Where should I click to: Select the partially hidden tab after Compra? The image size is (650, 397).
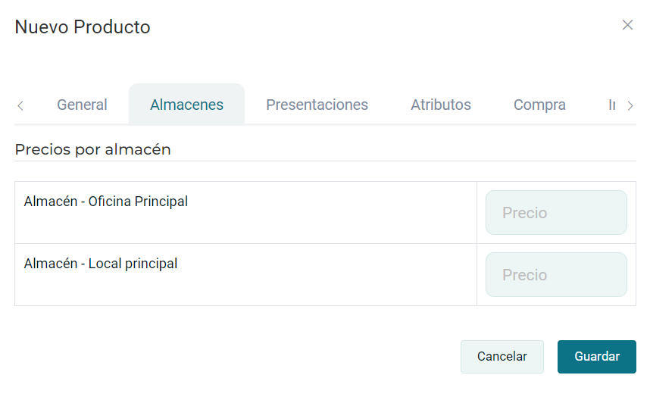coord(612,105)
